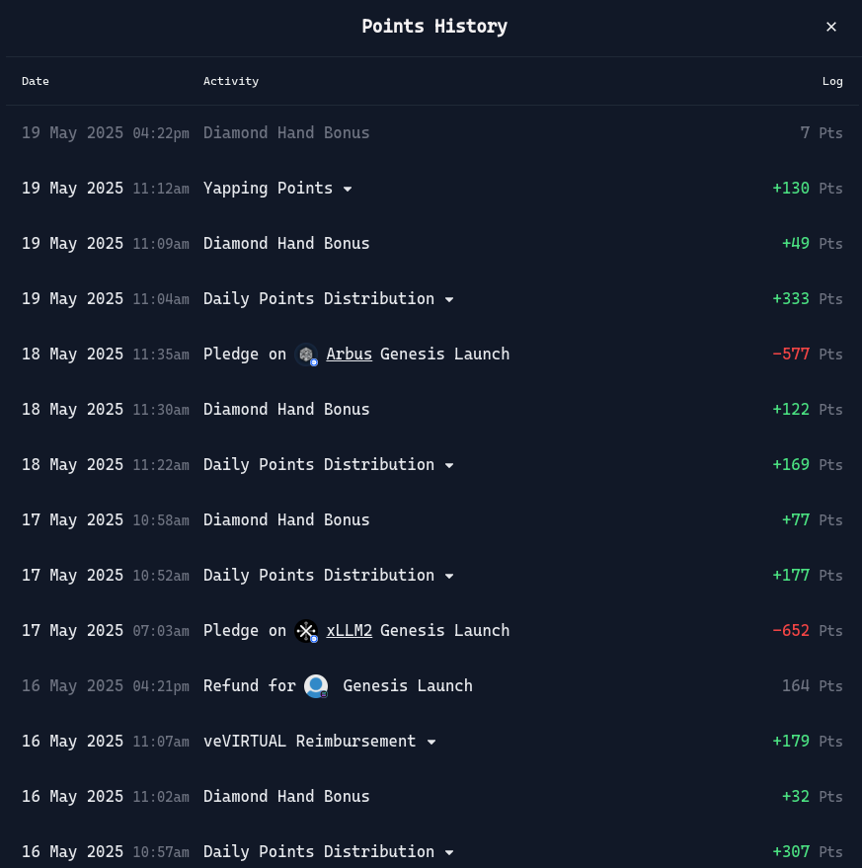Expand Yapping Points details arrow
862x868 pixels.
coord(348,189)
